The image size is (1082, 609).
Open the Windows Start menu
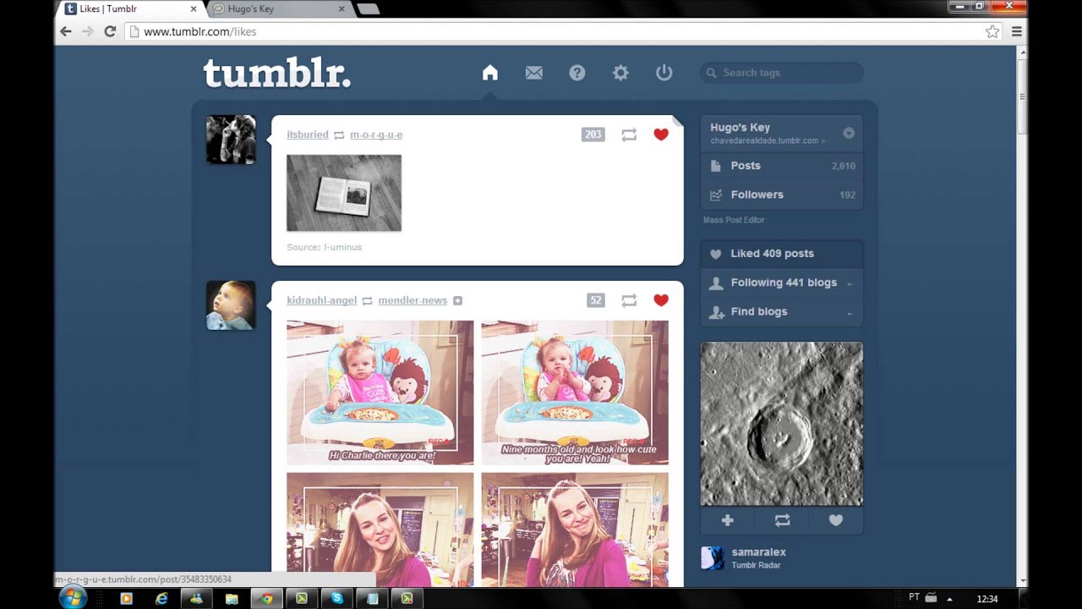click(x=73, y=597)
